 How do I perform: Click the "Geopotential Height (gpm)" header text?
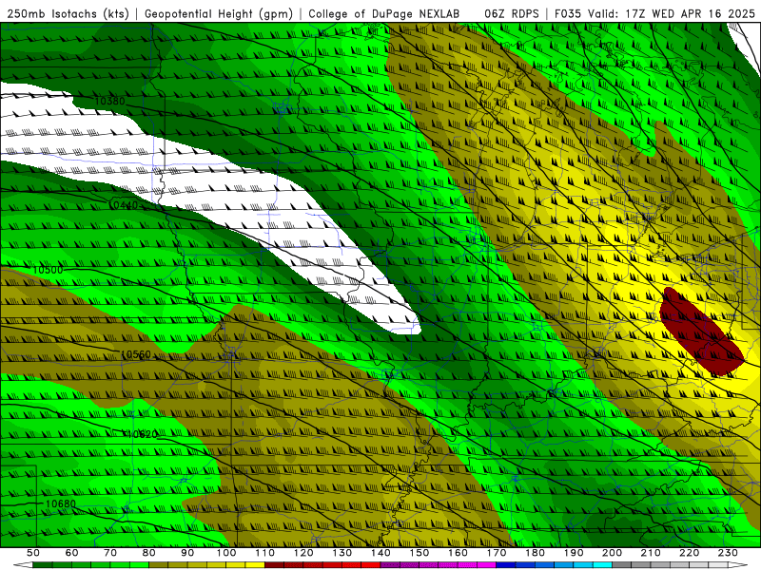219,14
